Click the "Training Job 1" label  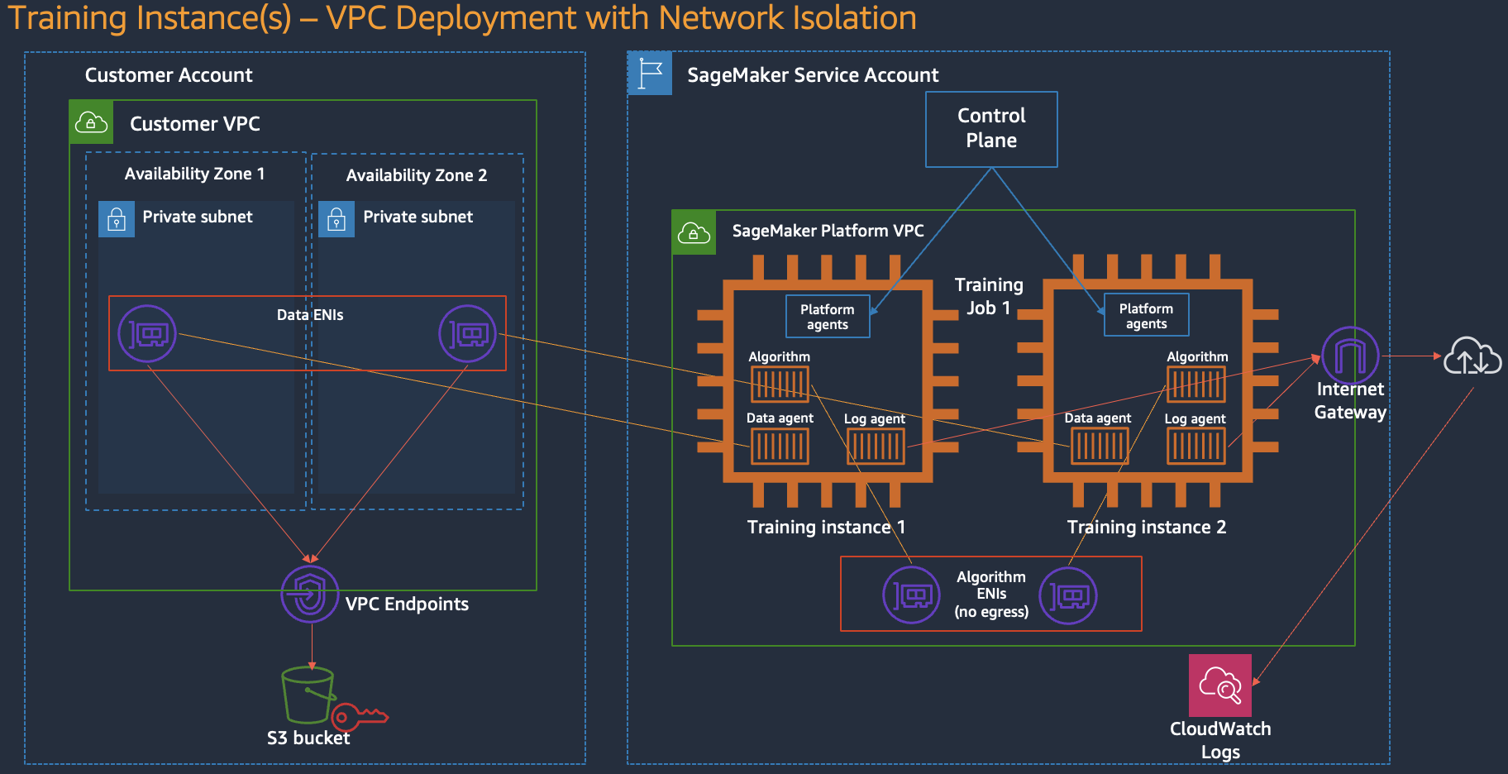pos(989,296)
